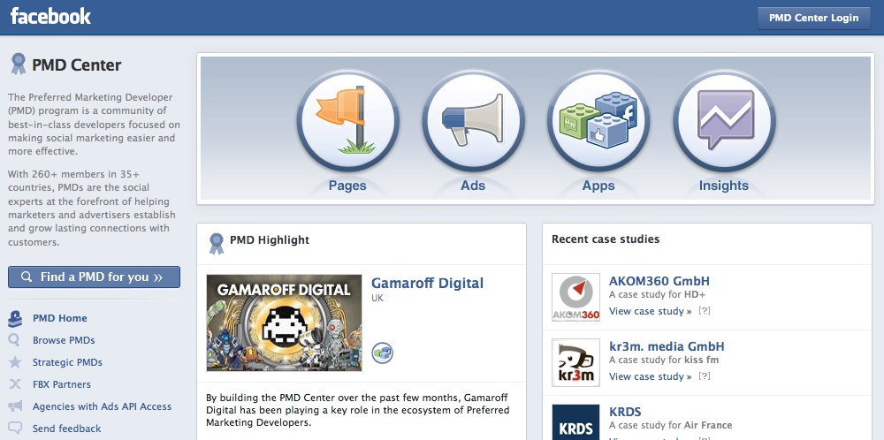
Task: Click the PMD Center Login button
Action: tap(814, 18)
